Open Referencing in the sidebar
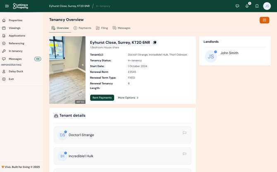Image resolution: width=277 pixels, height=172 pixels. click(17, 43)
